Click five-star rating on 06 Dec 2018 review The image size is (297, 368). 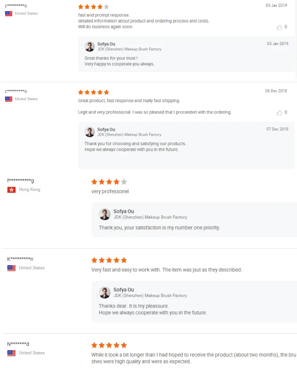point(94,92)
